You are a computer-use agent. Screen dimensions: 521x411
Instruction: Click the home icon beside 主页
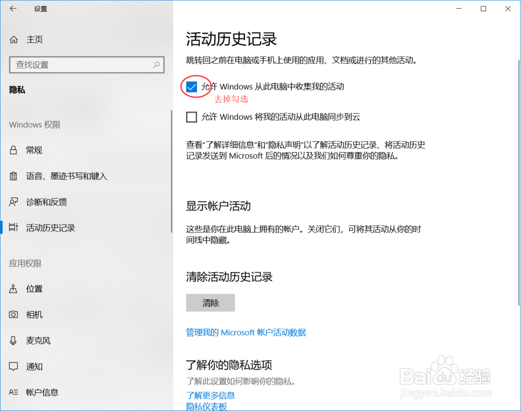(x=14, y=40)
